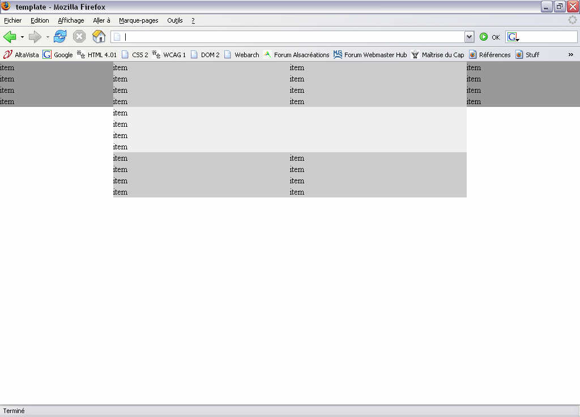The height and width of the screenshot is (417, 580).
Task: Open the Forum Webmaster Hub bookmark
Action: point(370,55)
